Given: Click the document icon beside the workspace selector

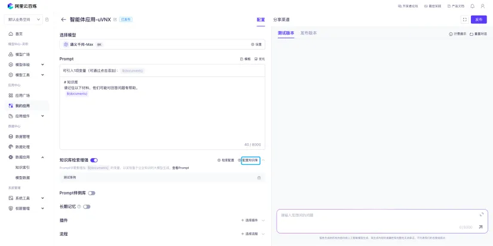Looking at the screenshot, I should 47,20.
